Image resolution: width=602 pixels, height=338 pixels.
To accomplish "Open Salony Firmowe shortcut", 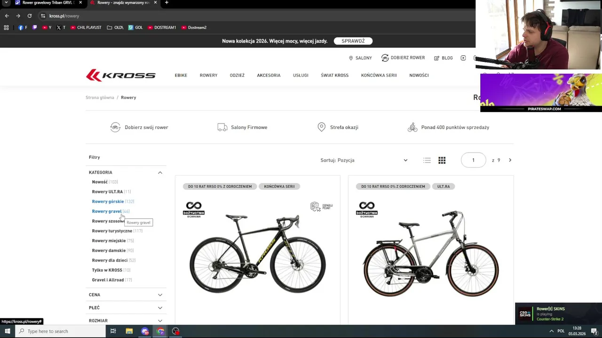I will (242, 127).
